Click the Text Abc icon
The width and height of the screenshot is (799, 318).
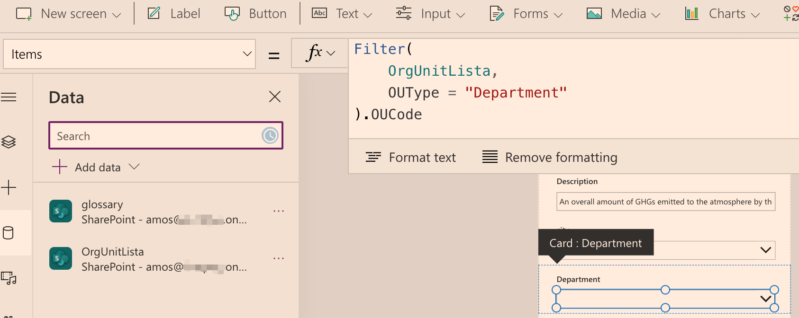[x=319, y=13]
